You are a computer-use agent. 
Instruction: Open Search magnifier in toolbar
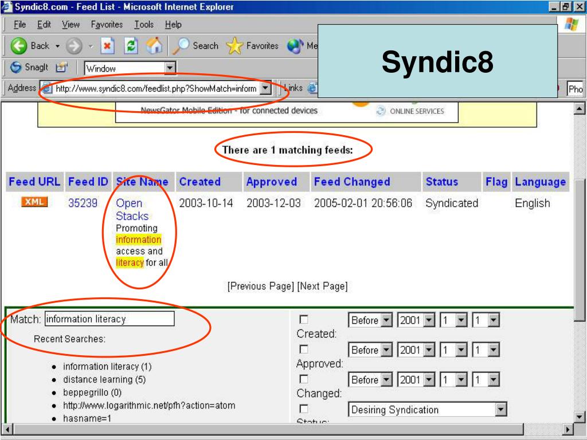pyautogui.click(x=181, y=46)
